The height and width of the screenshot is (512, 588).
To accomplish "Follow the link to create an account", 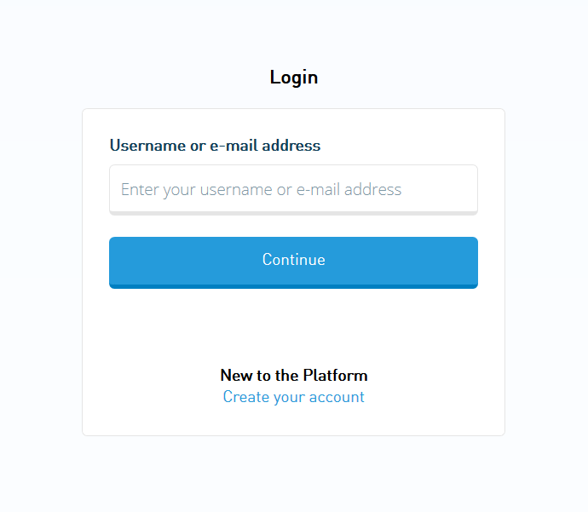I will (x=293, y=397).
